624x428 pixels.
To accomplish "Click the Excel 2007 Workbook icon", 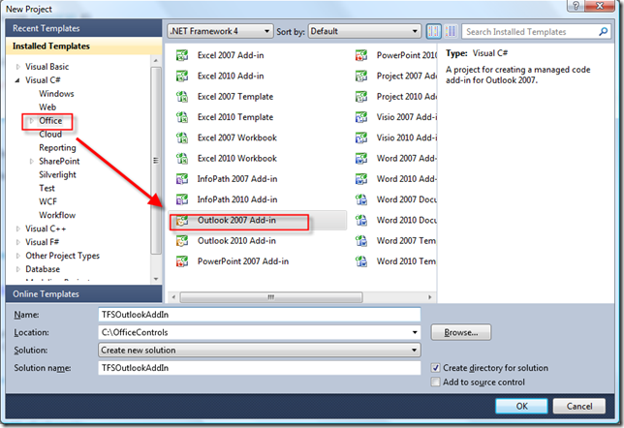I will coord(182,138).
